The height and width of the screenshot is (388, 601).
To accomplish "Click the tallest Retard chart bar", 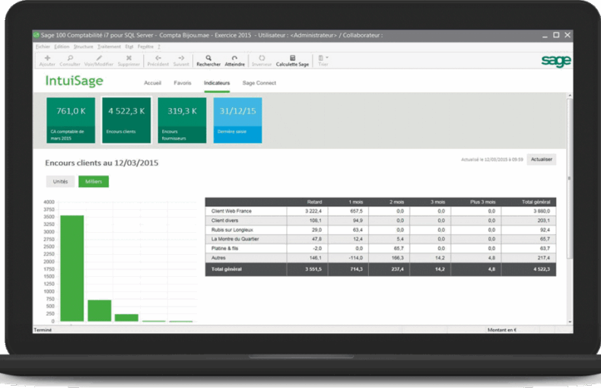I will (72, 269).
